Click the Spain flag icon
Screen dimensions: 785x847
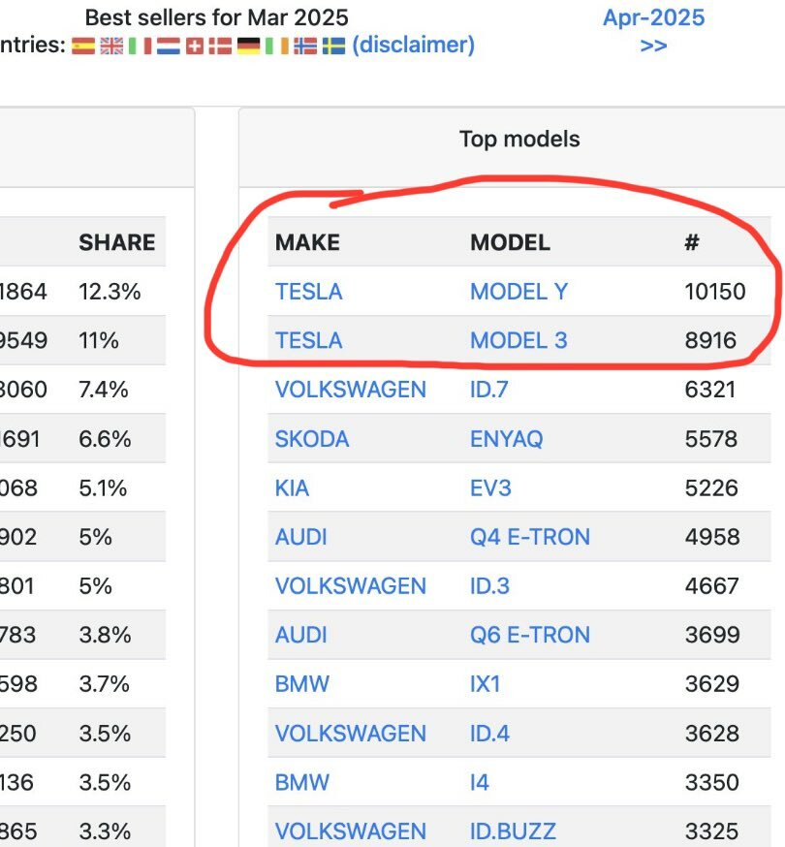[x=83, y=46]
